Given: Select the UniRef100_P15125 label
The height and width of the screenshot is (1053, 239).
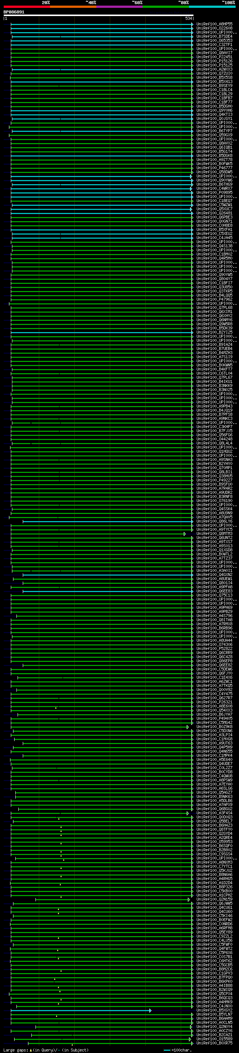Looking at the screenshot, I should point(214,65).
